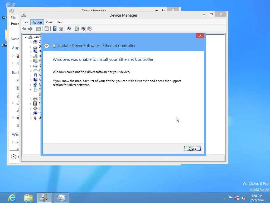Click the Fewer details chevron in Task Manager
Screen dimensions: 270x203
14,157
